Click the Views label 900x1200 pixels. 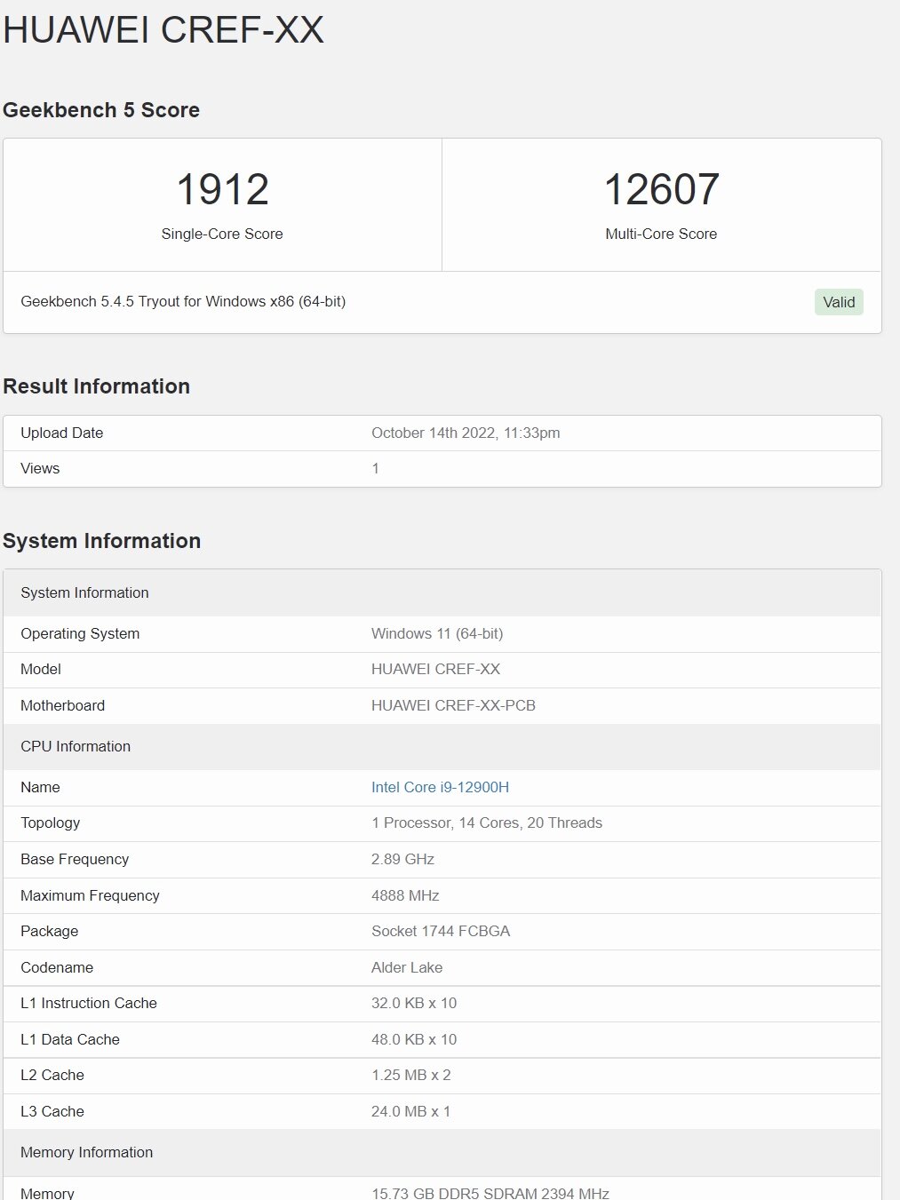coord(40,468)
